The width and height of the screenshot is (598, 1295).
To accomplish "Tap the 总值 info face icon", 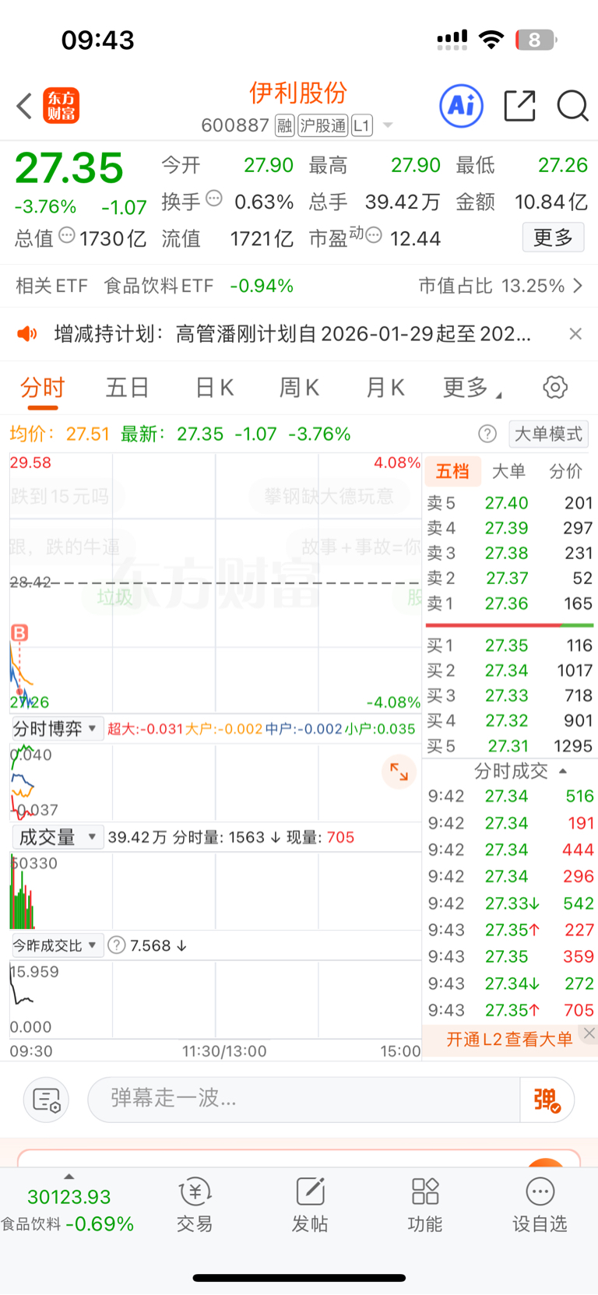I will pos(67,234).
